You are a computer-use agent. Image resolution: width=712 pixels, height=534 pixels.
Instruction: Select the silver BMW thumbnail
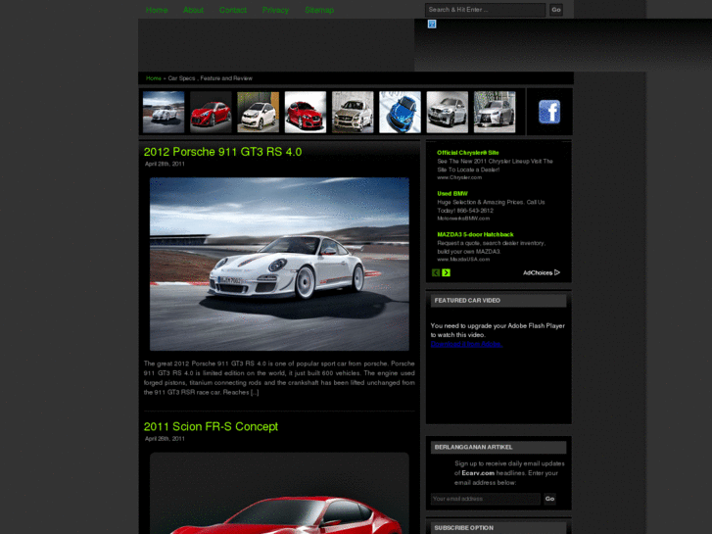pyautogui.click(x=448, y=112)
